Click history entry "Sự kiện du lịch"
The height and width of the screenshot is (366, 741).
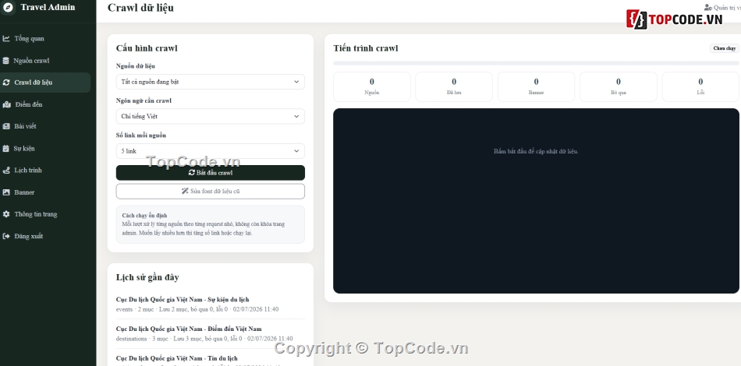(183, 300)
